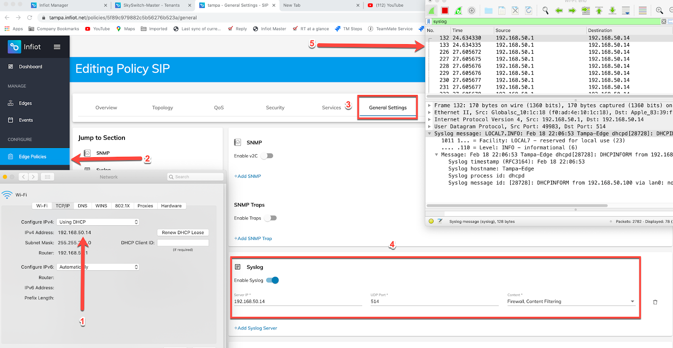Stop the Wireshark capture with red square

(445, 11)
